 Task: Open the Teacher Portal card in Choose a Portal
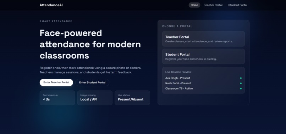click(203, 39)
